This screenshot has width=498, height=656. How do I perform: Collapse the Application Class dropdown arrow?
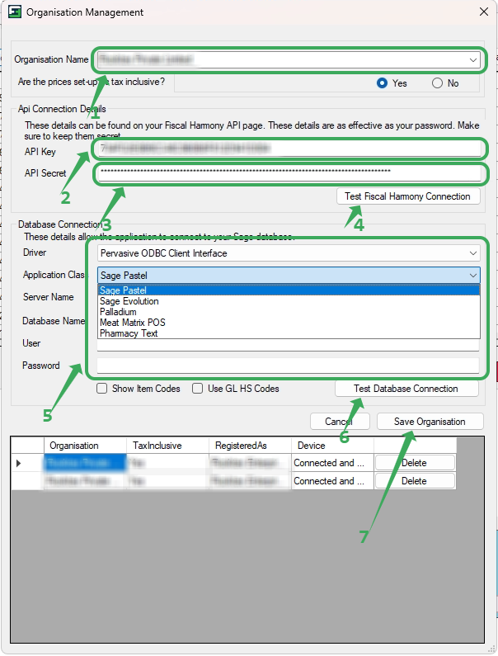(x=473, y=276)
